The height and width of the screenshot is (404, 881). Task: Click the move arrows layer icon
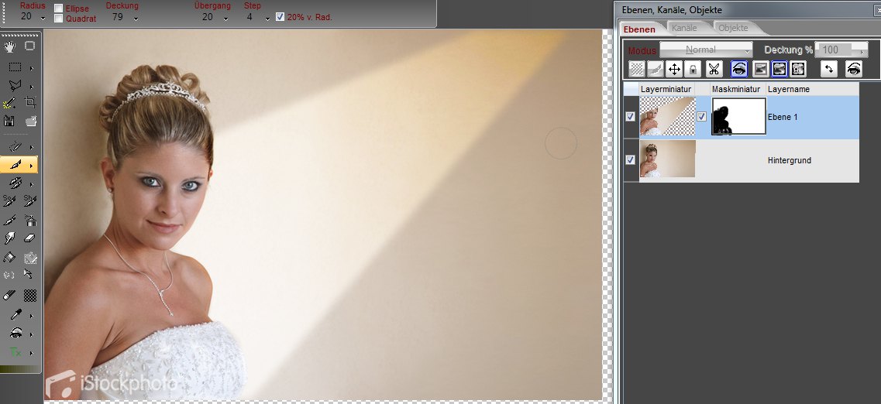coord(674,69)
